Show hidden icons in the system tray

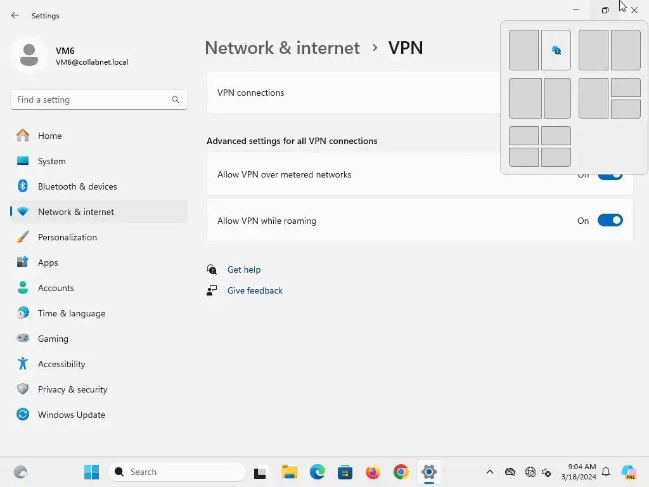pos(490,472)
